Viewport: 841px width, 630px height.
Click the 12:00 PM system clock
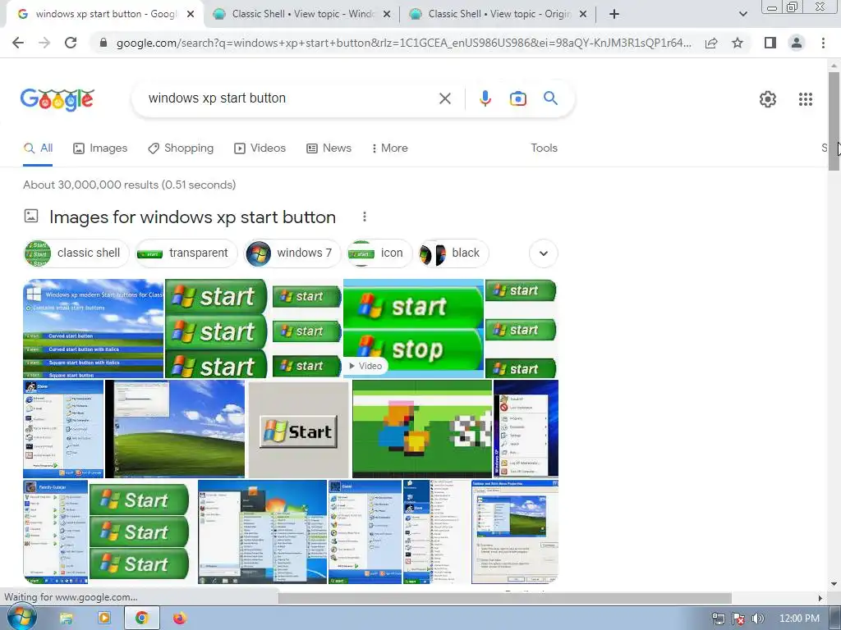(x=799, y=619)
